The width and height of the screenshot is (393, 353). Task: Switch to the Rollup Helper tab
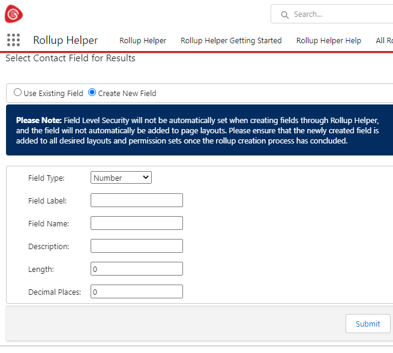click(143, 41)
